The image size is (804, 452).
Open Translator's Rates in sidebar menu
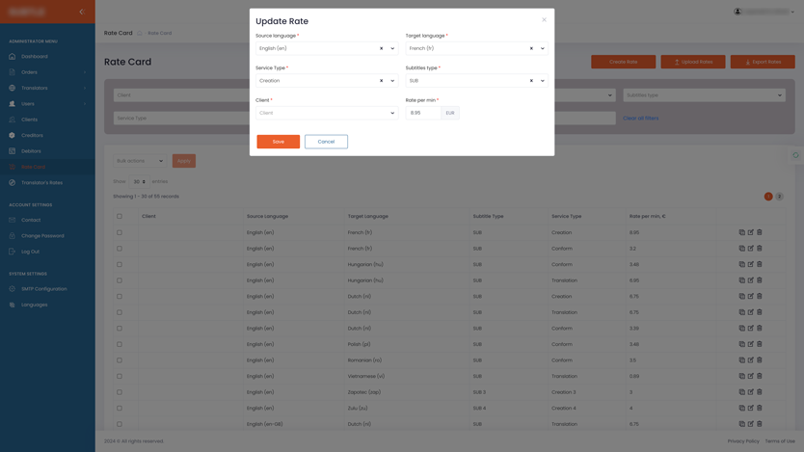pyautogui.click(x=41, y=182)
